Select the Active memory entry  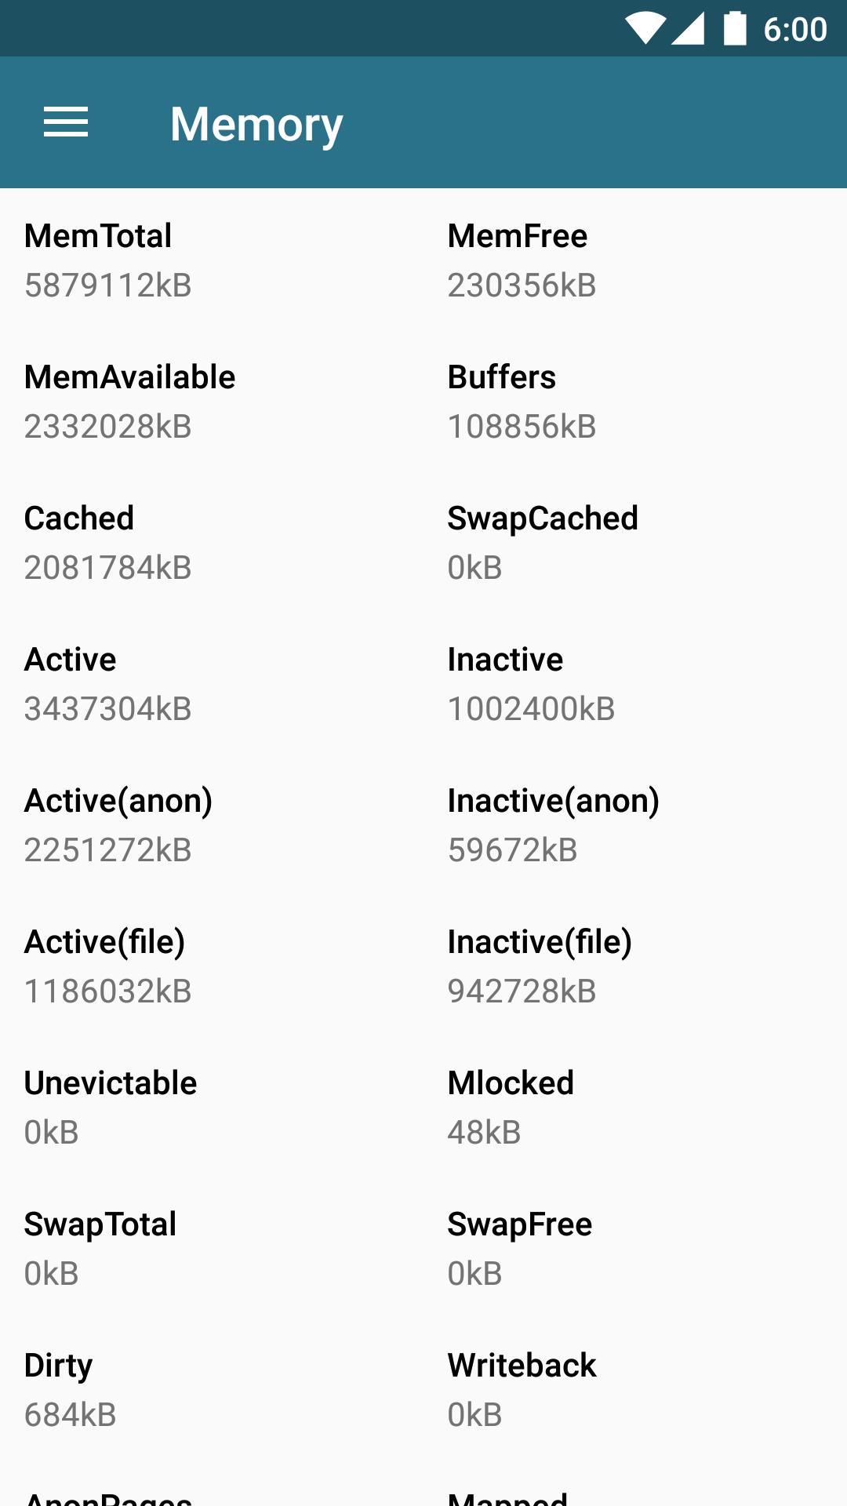(x=108, y=684)
